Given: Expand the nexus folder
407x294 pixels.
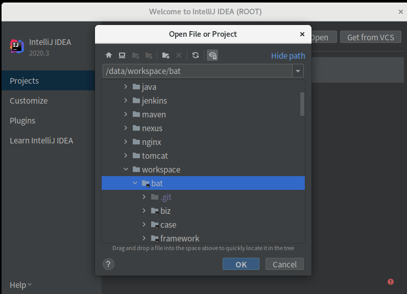Looking at the screenshot, I should click(126, 128).
